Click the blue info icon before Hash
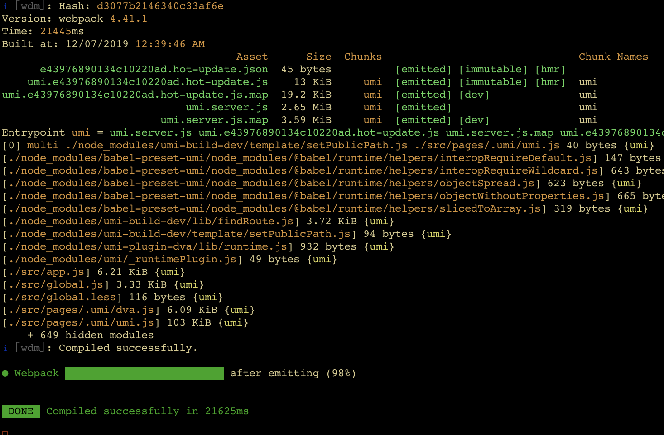Image resolution: width=664 pixels, height=435 pixels. point(5,6)
